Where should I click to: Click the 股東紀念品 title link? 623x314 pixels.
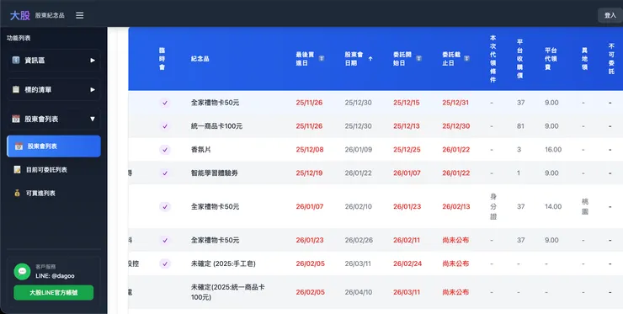click(x=50, y=15)
